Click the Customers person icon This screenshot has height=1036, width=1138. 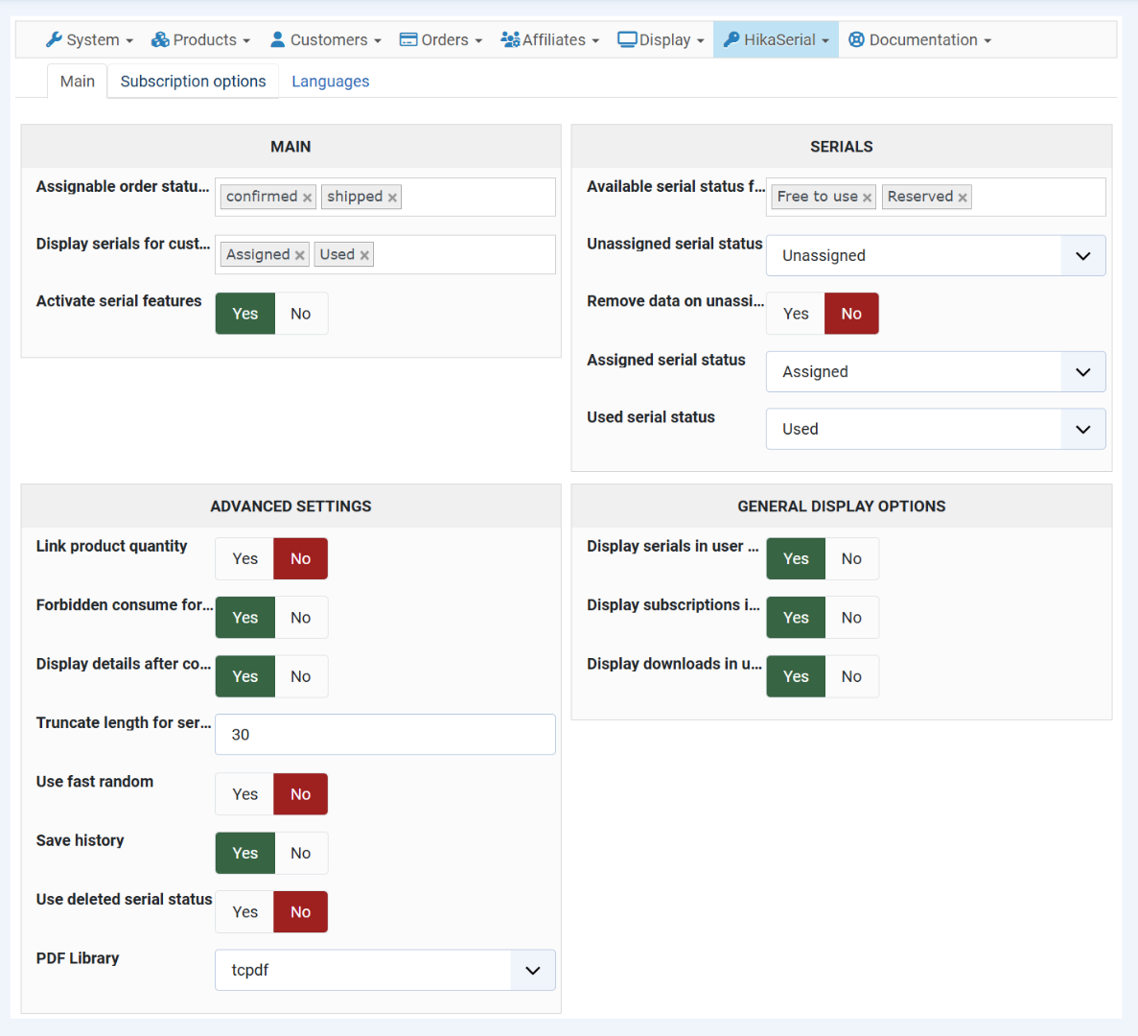(x=278, y=39)
